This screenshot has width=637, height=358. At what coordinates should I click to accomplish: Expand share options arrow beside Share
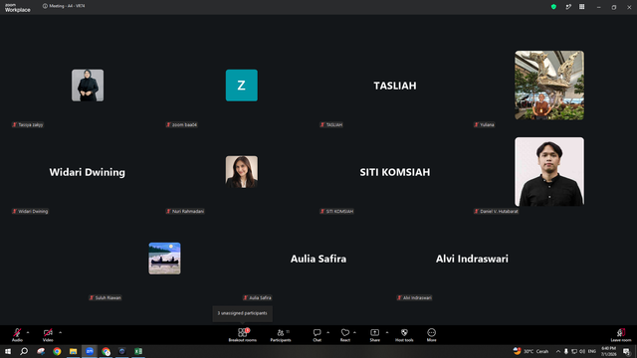[x=387, y=332]
